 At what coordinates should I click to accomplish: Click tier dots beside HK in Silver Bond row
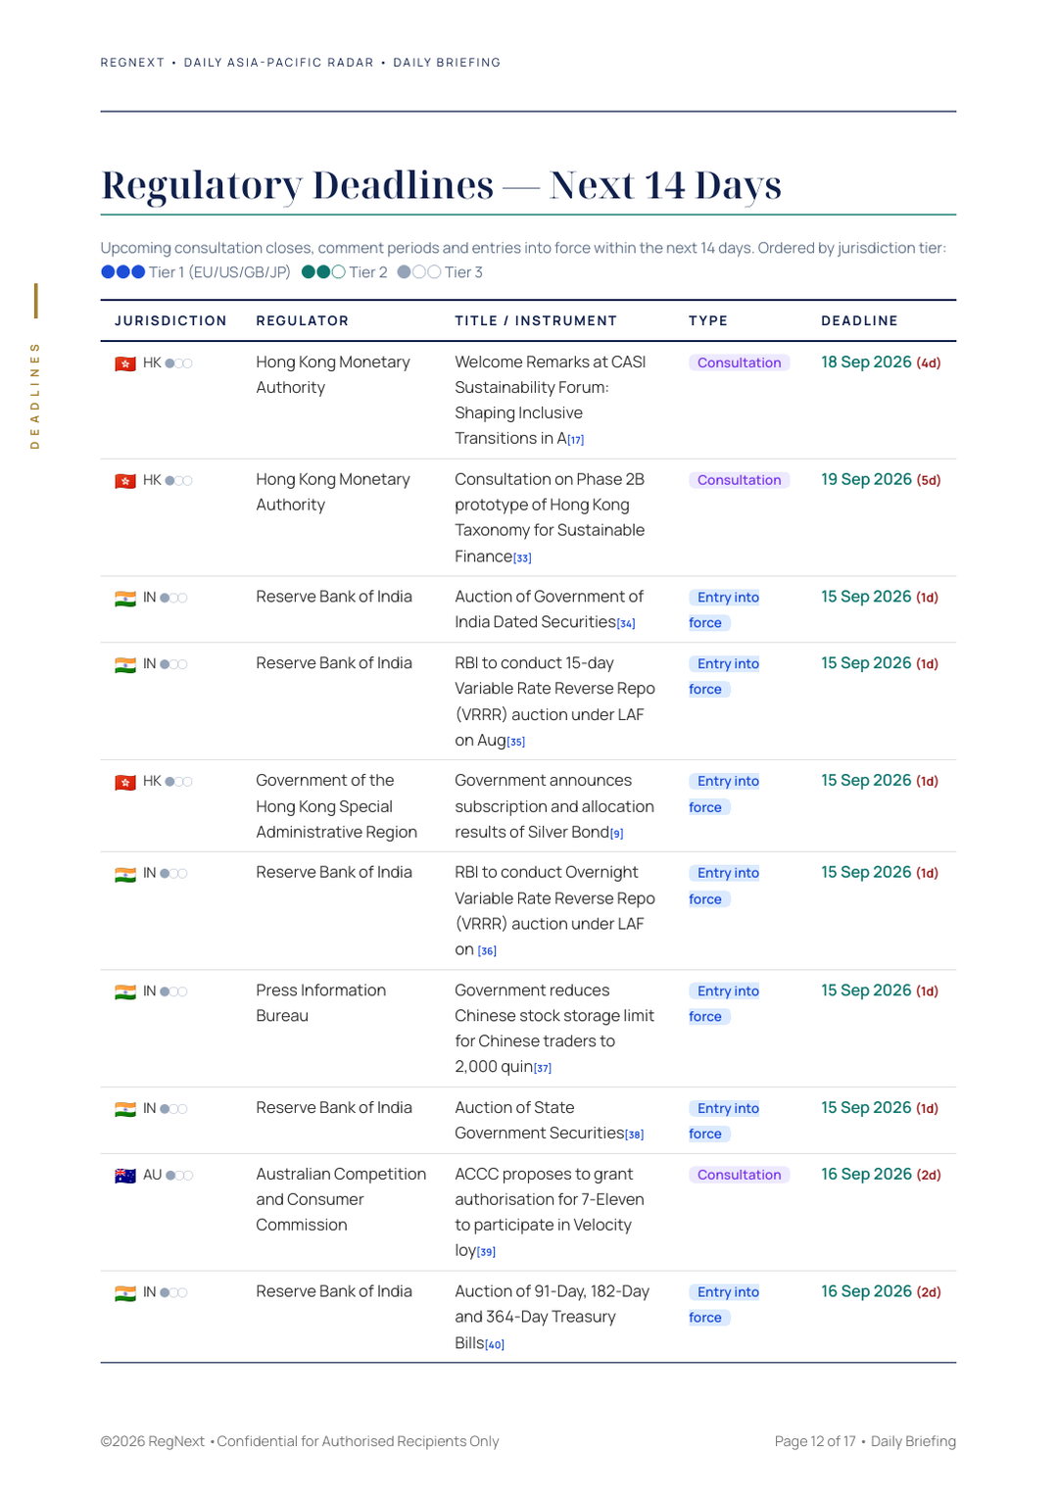point(178,782)
